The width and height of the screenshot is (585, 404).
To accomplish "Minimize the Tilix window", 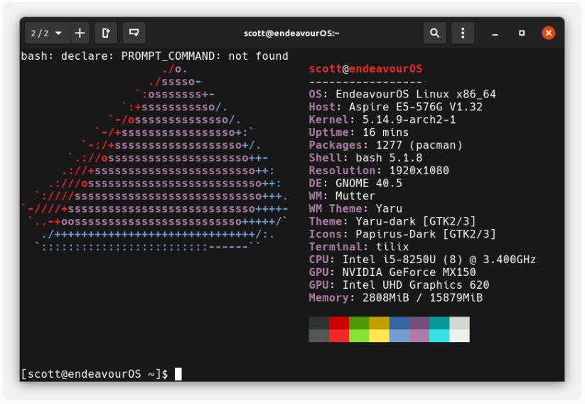I will [495, 33].
